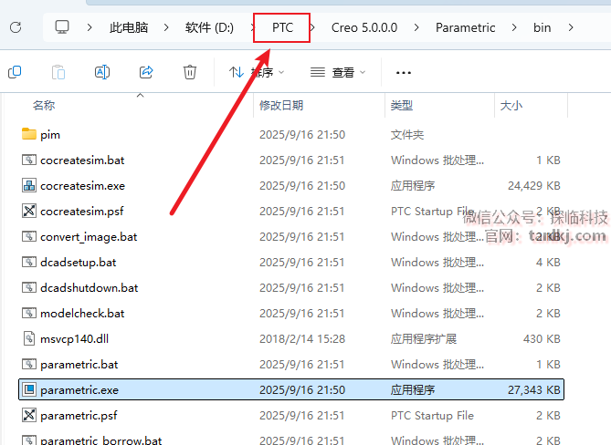Expand chevron after bin breadcrumb
The width and height of the screenshot is (611, 445).
[x=571, y=27]
